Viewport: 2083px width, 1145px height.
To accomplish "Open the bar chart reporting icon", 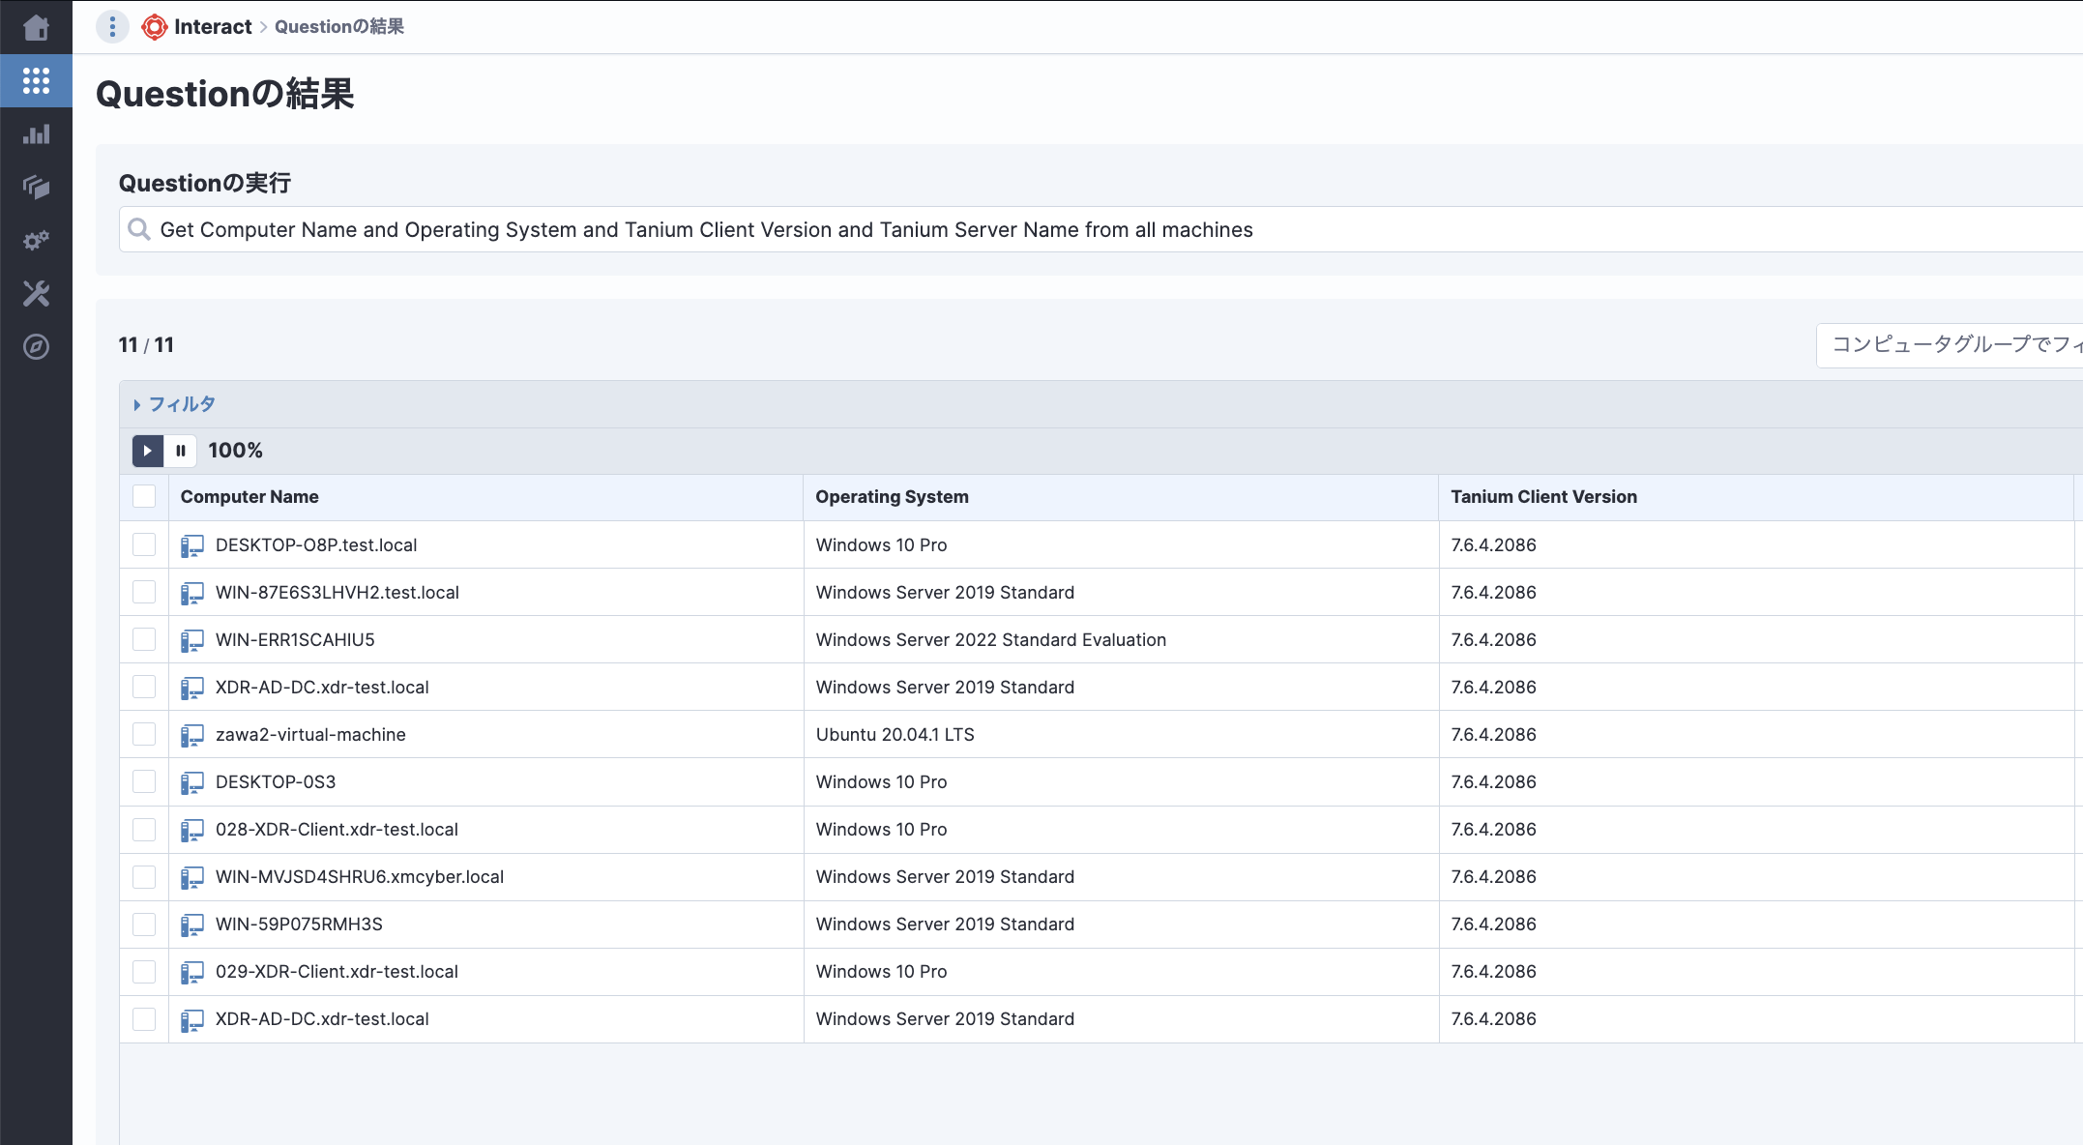I will 36,134.
